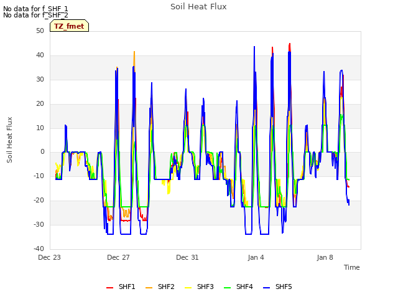398x299 pixels.
Task: Click the Jan 4 x-axis tick label
Action: [x=256, y=257]
